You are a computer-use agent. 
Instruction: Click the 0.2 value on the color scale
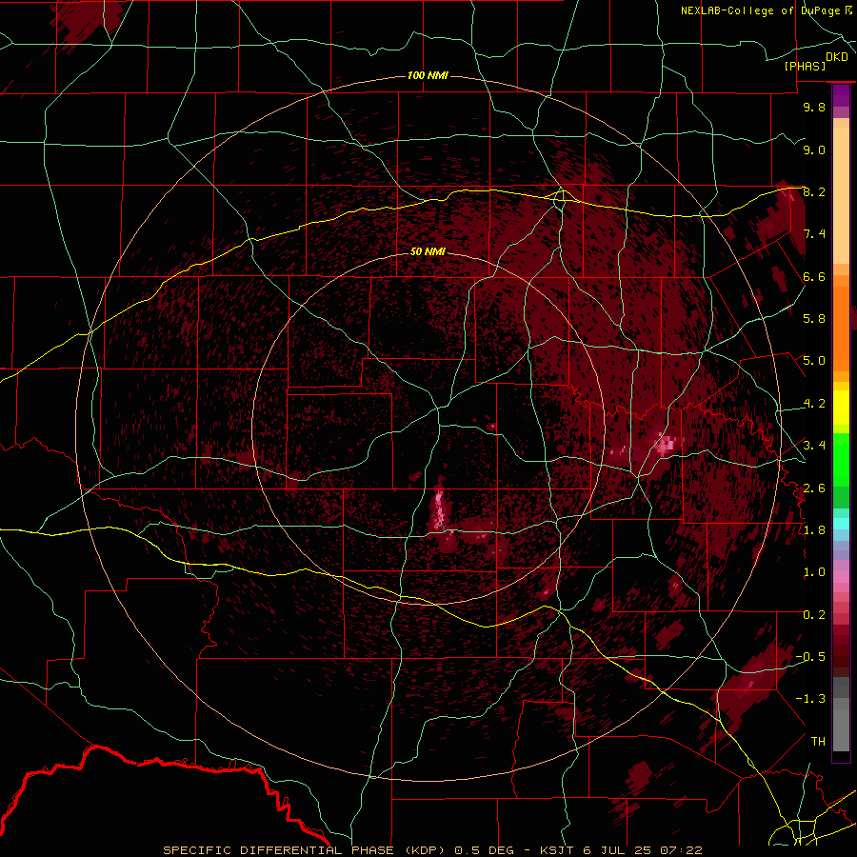click(x=814, y=615)
